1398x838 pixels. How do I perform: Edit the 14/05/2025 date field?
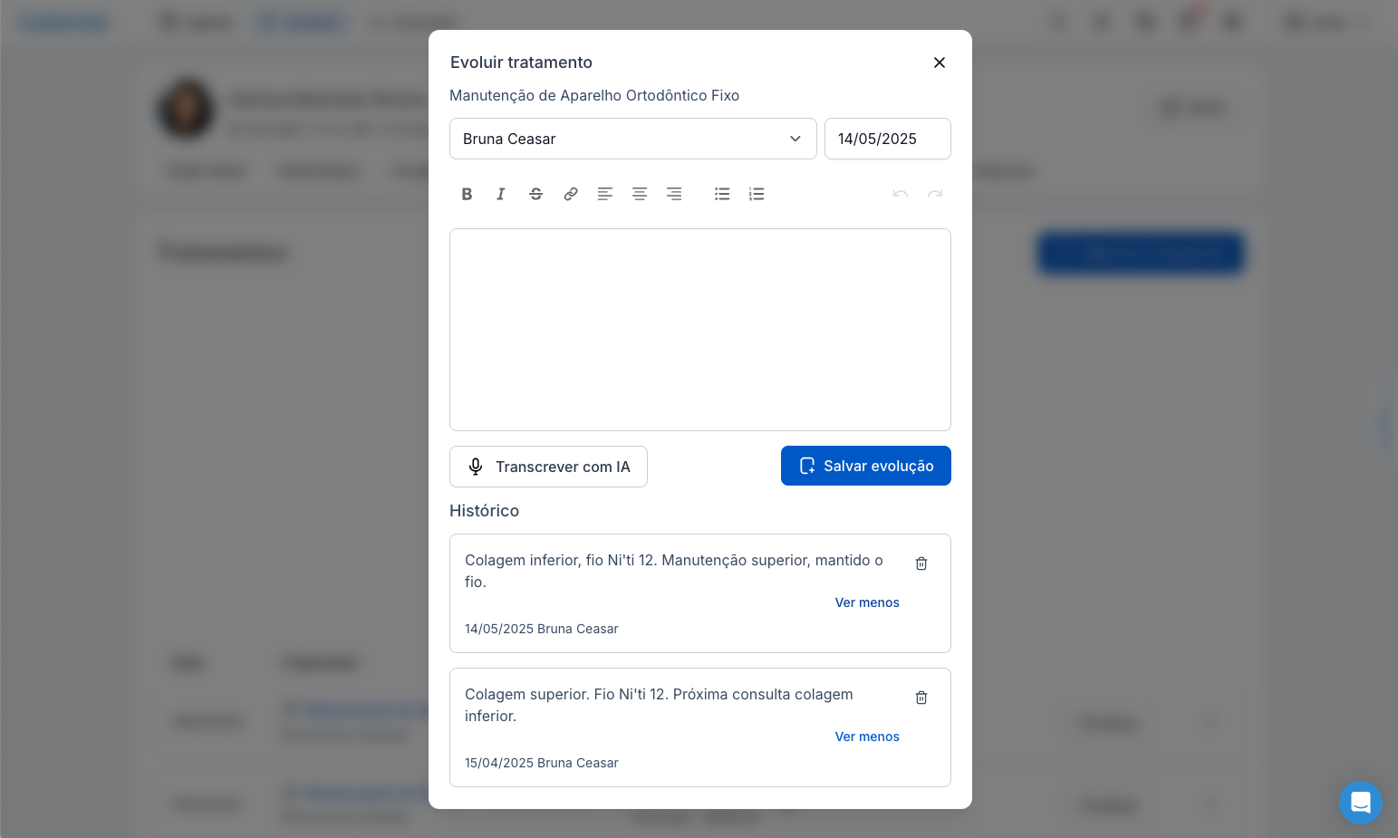887,139
